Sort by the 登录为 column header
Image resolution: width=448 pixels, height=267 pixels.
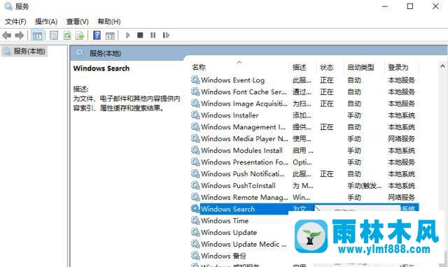[398, 67]
